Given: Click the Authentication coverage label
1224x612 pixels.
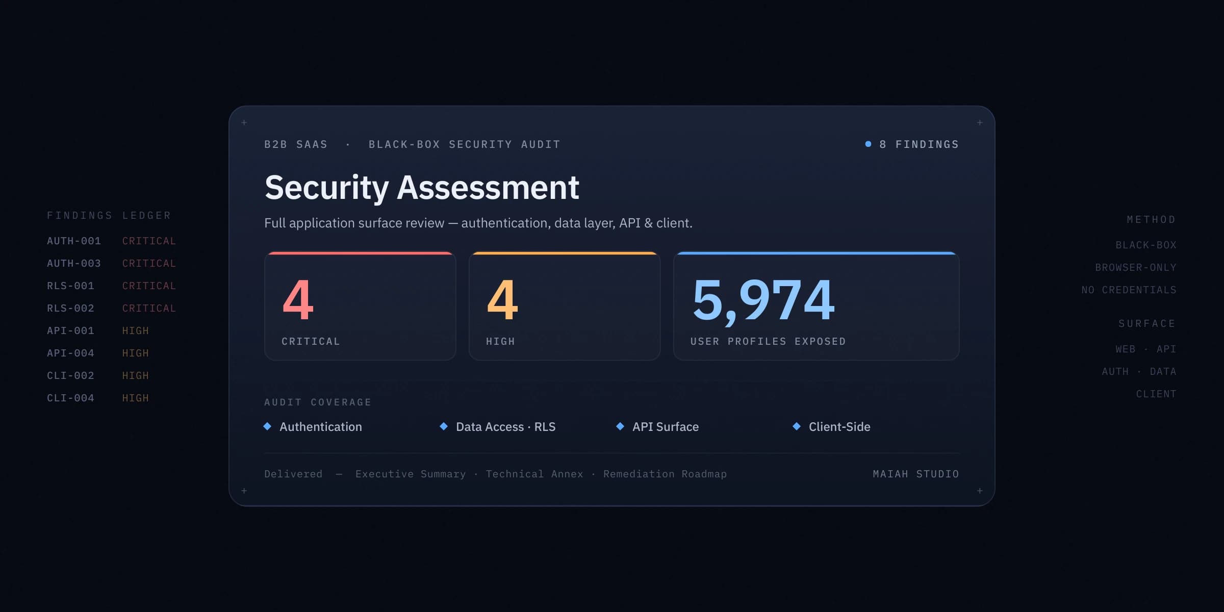Looking at the screenshot, I should click(x=321, y=426).
